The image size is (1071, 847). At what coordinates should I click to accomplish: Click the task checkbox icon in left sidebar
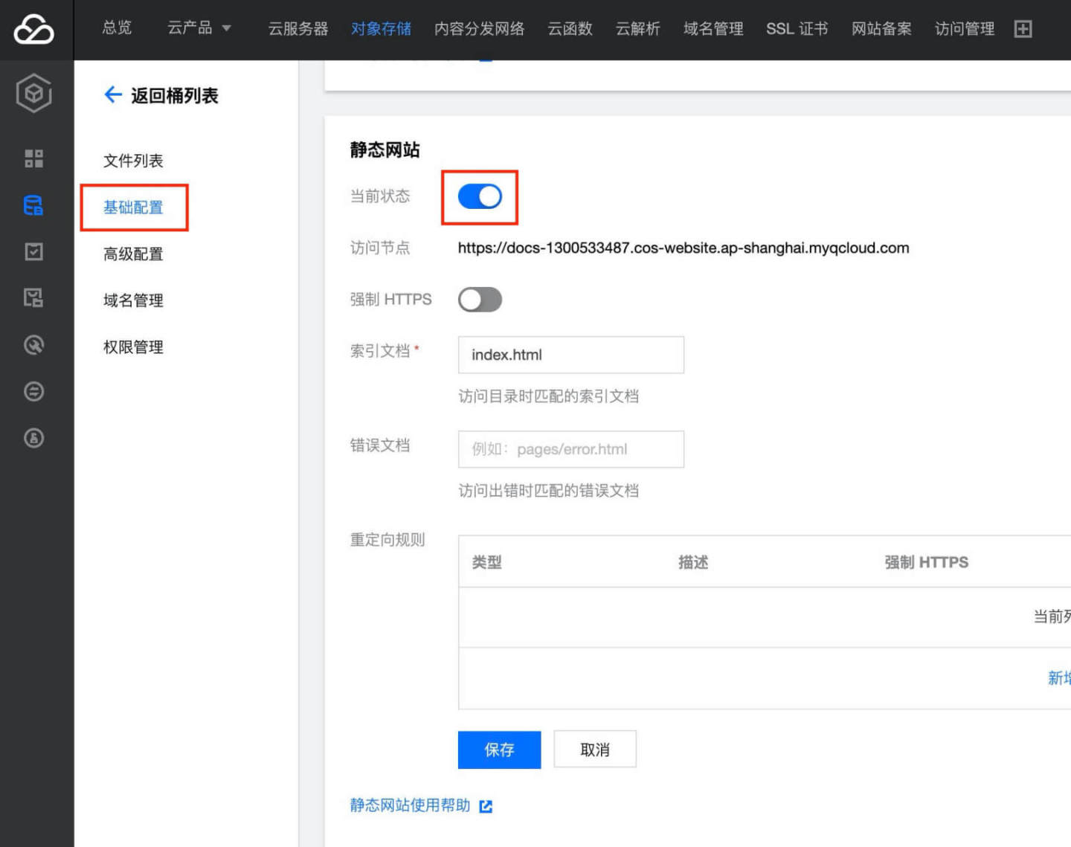pos(33,252)
